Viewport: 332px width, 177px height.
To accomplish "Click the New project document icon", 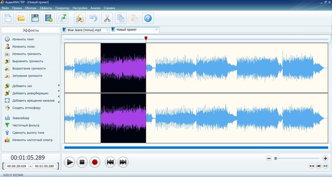I will [8, 18].
